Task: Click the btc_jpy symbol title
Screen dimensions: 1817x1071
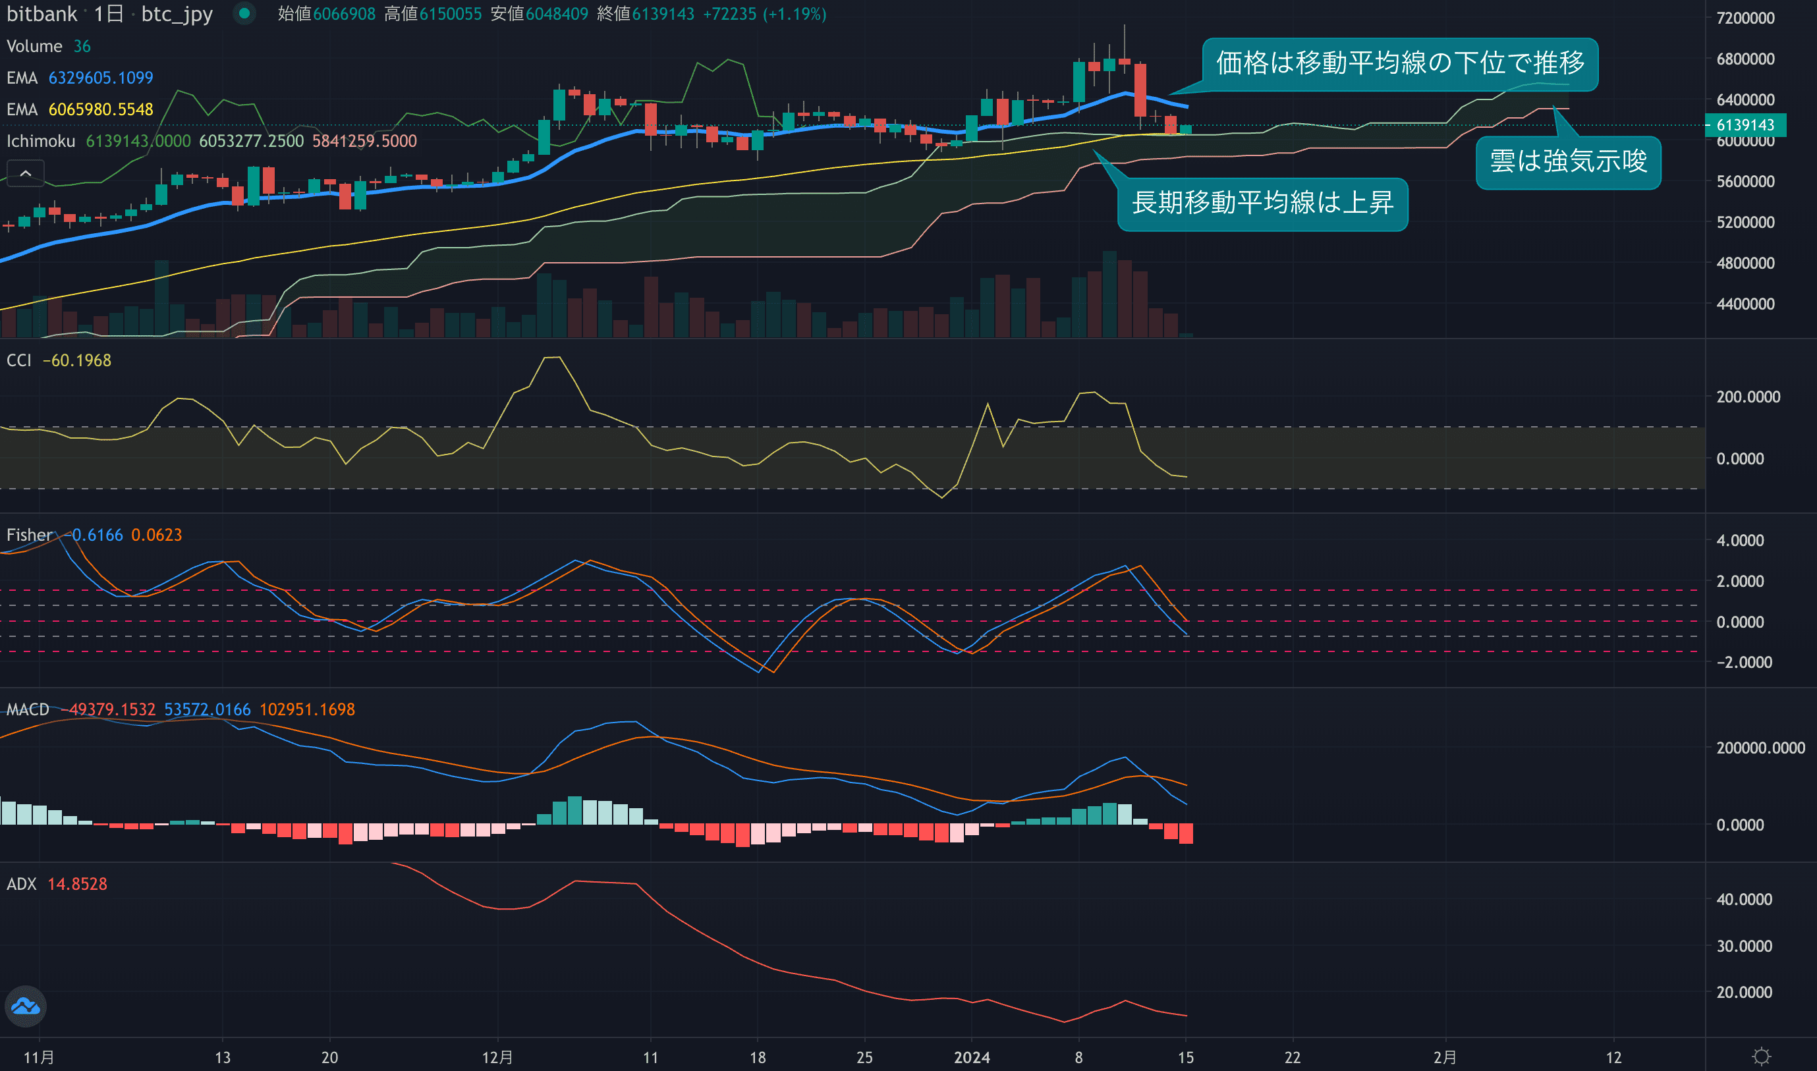Action: pos(177,14)
